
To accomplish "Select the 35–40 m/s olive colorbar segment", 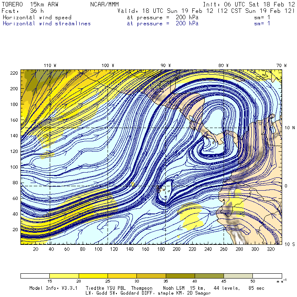I will (180, 276).
